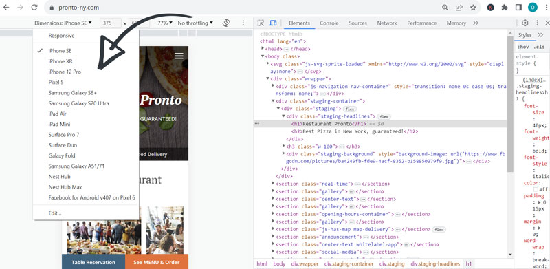Switch to the Memory tab
The width and height of the screenshot is (550, 269).
click(456, 23)
